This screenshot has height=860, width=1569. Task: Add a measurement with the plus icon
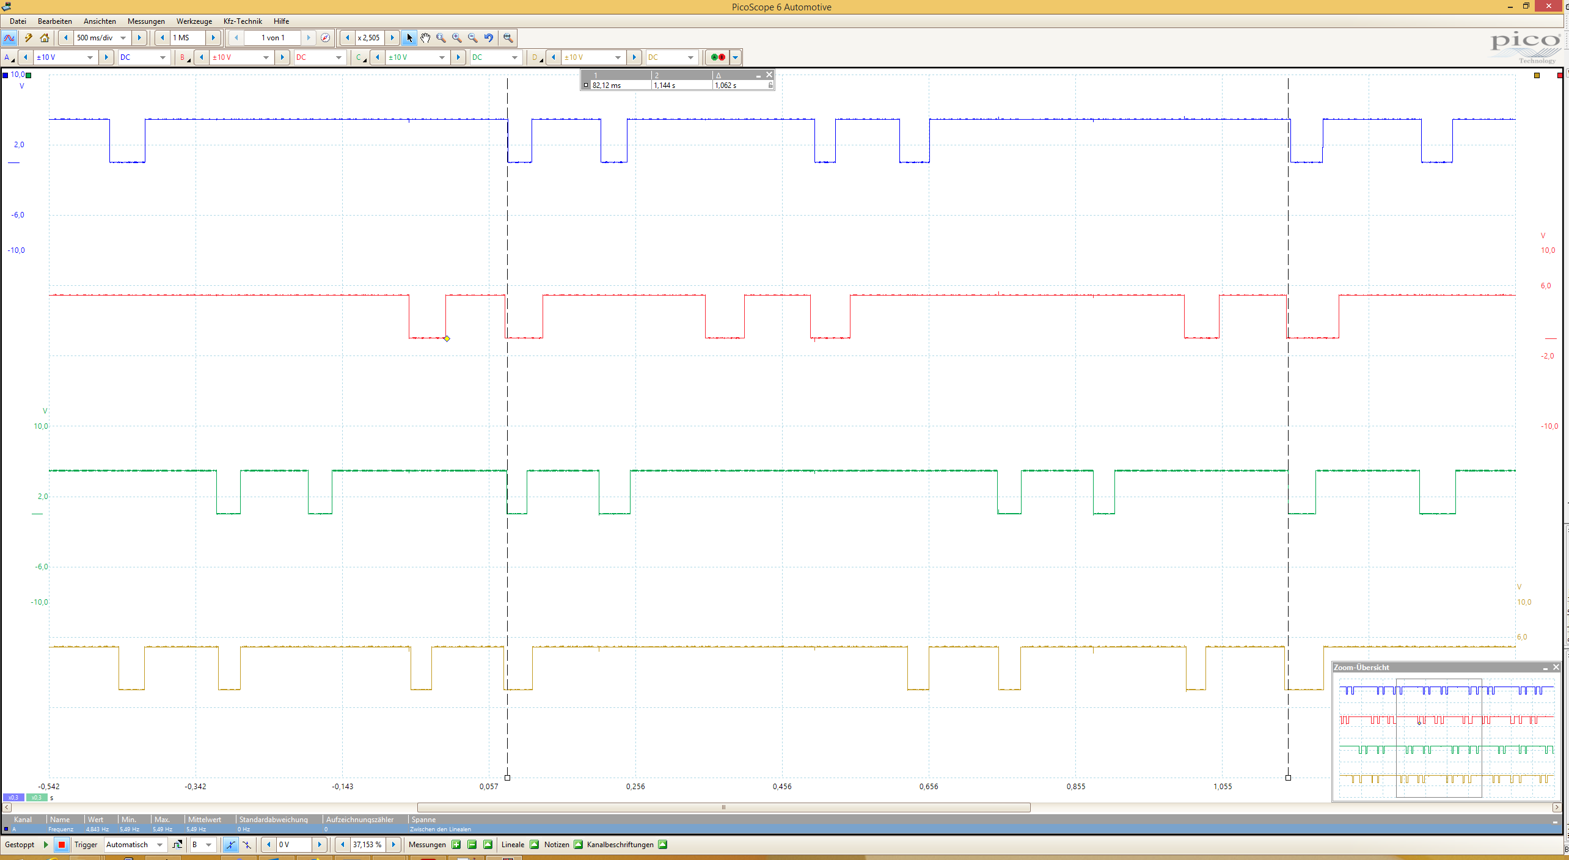coord(456,845)
